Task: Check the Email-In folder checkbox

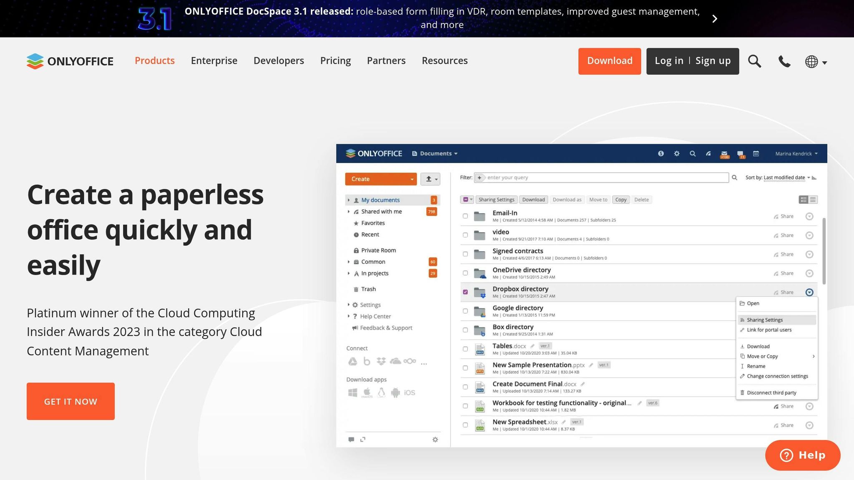Action: tap(465, 216)
